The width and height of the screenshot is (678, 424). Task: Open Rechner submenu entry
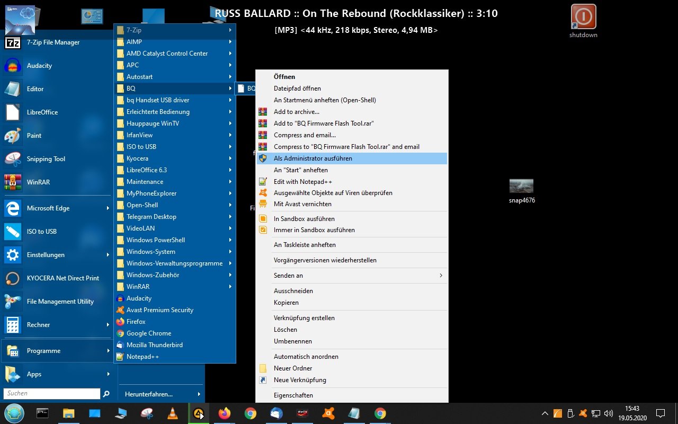57,325
